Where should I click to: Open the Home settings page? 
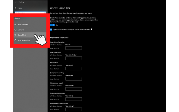(x=20, y=8)
